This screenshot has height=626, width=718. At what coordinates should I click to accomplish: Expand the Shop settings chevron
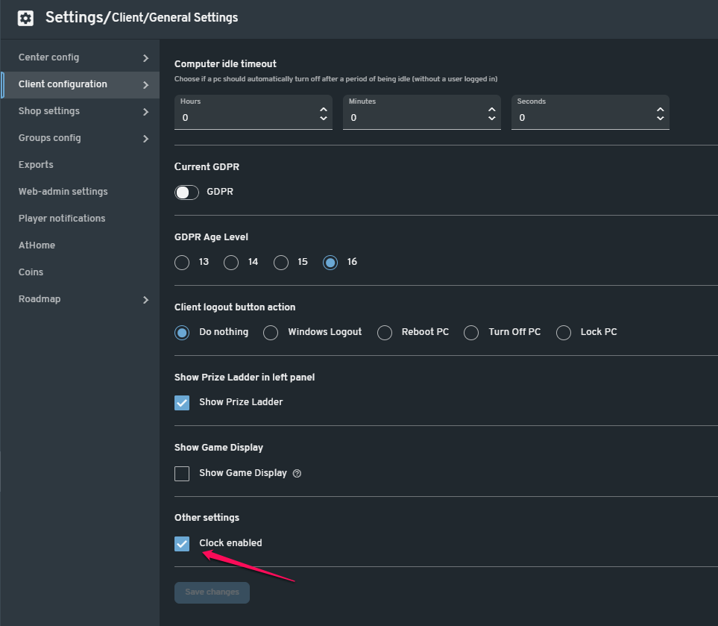[x=145, y=112]
